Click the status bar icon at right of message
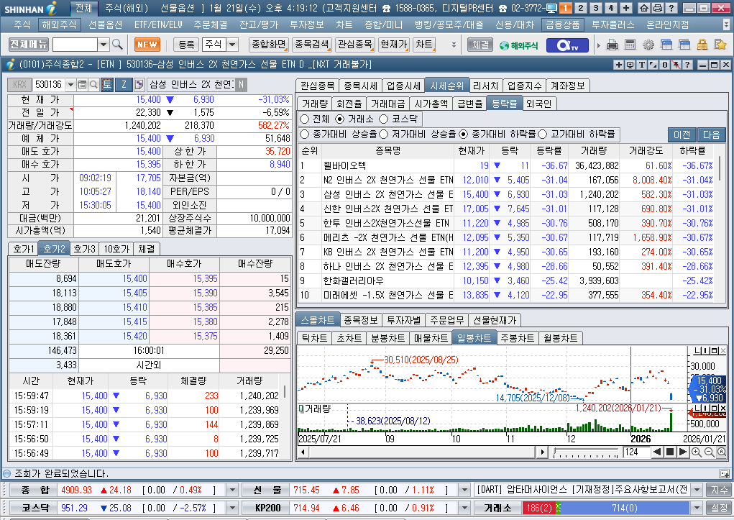Viewport: 734px width, 520px height. pyautogui.click(x=725, y=474)
